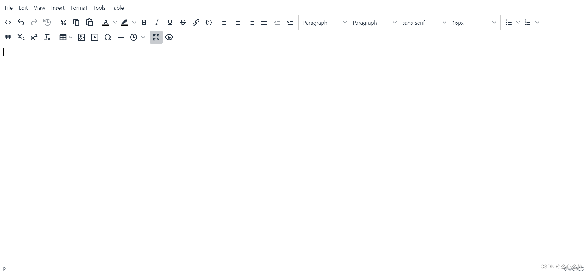Expand date/time format options
Image resolution: width=587 pixels, height=272 pixels.
point(143,37)
